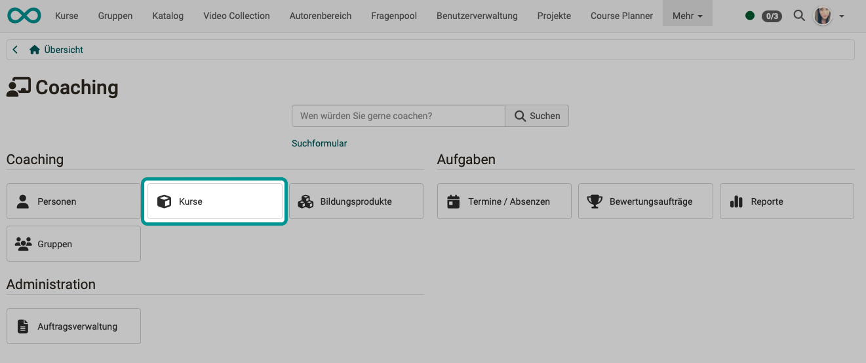Focus the 'Wen würden Sie gerne coachen?' field
The image size is (866, 363).
[x=398, y=116]
